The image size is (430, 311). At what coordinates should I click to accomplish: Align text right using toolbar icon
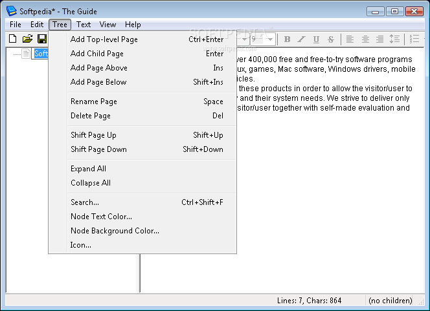pos(380,39)
